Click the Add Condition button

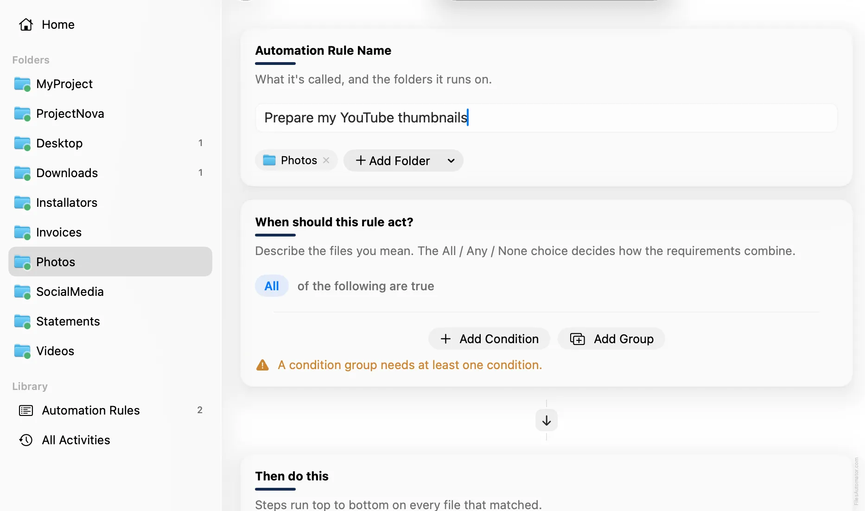489,339
